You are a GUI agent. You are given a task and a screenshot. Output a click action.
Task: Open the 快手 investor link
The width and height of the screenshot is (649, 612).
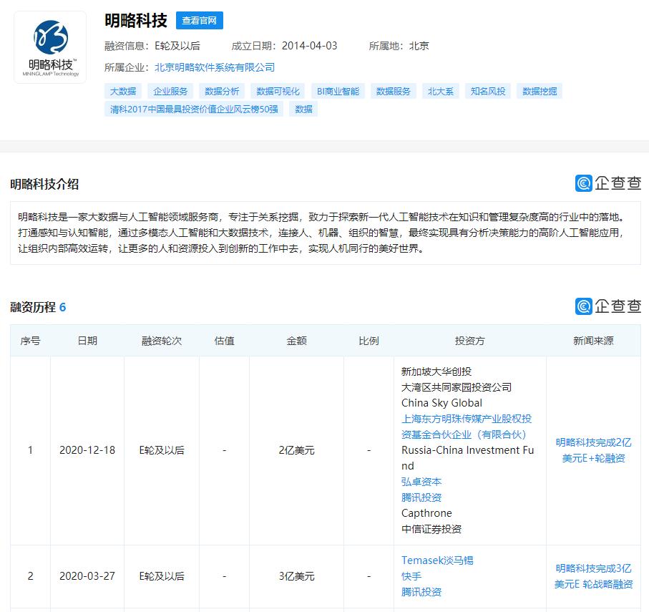click(411, 576)
